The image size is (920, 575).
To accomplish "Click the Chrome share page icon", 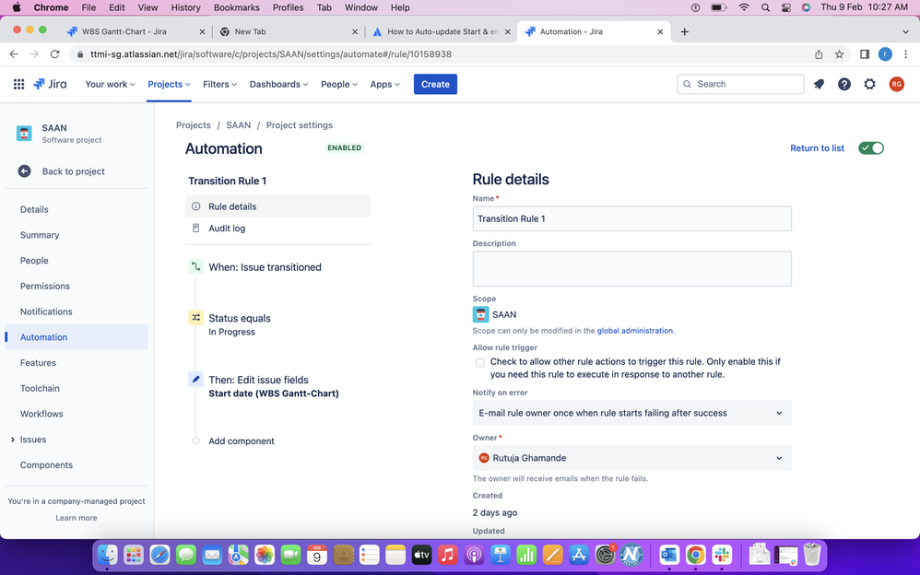I will click(819, 54).
